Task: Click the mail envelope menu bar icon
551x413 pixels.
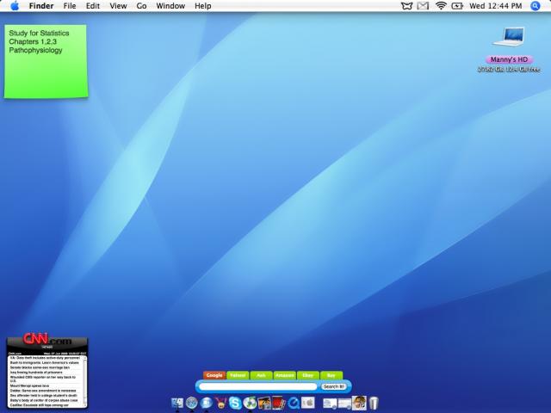Action: coord(423,6)
